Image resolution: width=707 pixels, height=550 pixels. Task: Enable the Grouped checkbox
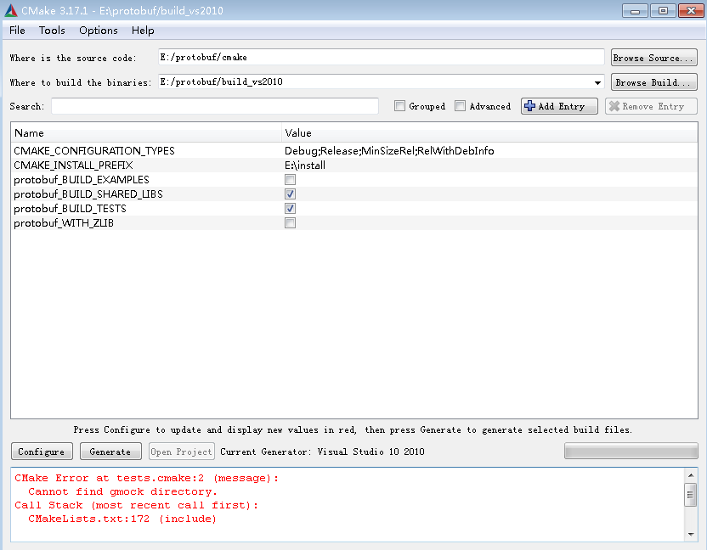point(399,106)
